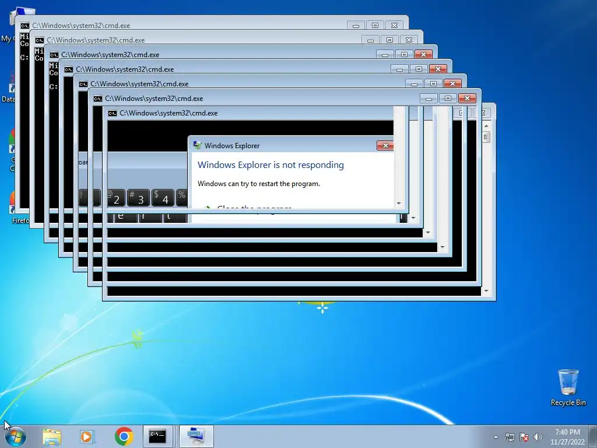
Task: Minimize the rearmost cmd.exe window
Action: (356, 25)
